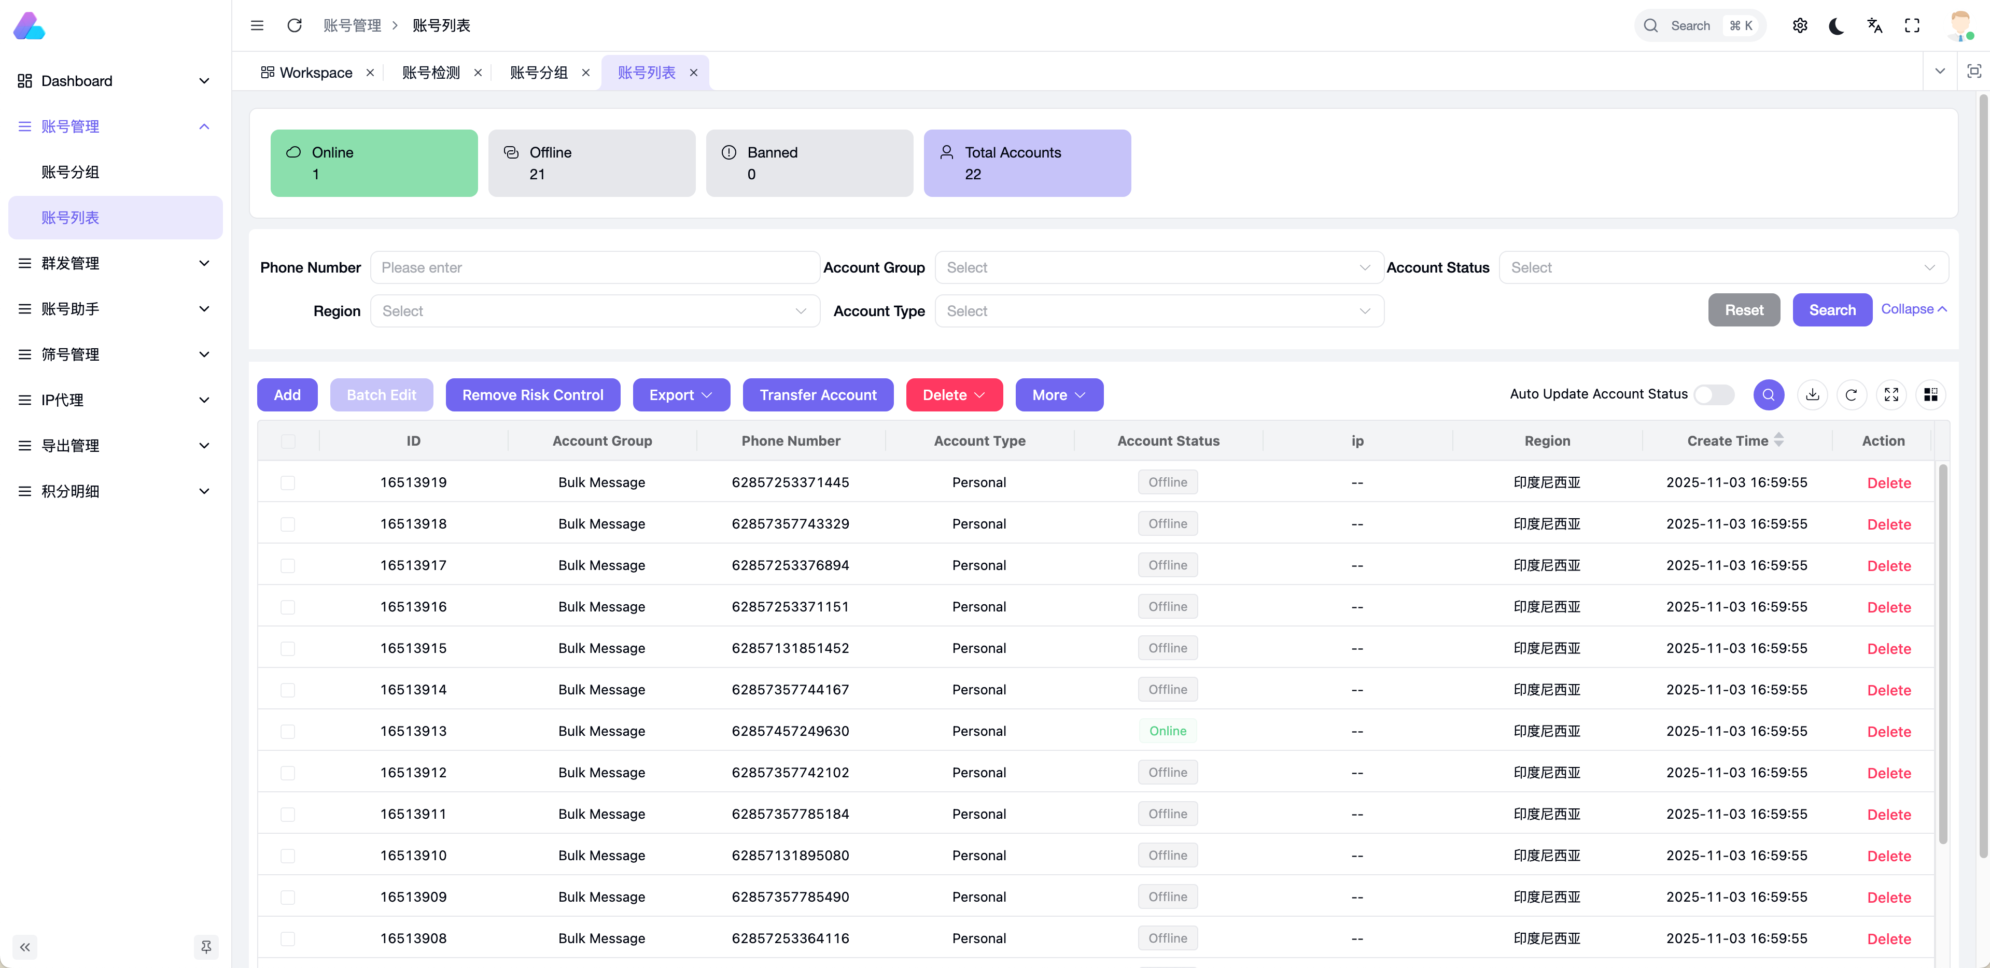Viewport: 1990px width, 968px height.
Task: Open settings via the gear icon
Action: click(x=1800, y=25)
